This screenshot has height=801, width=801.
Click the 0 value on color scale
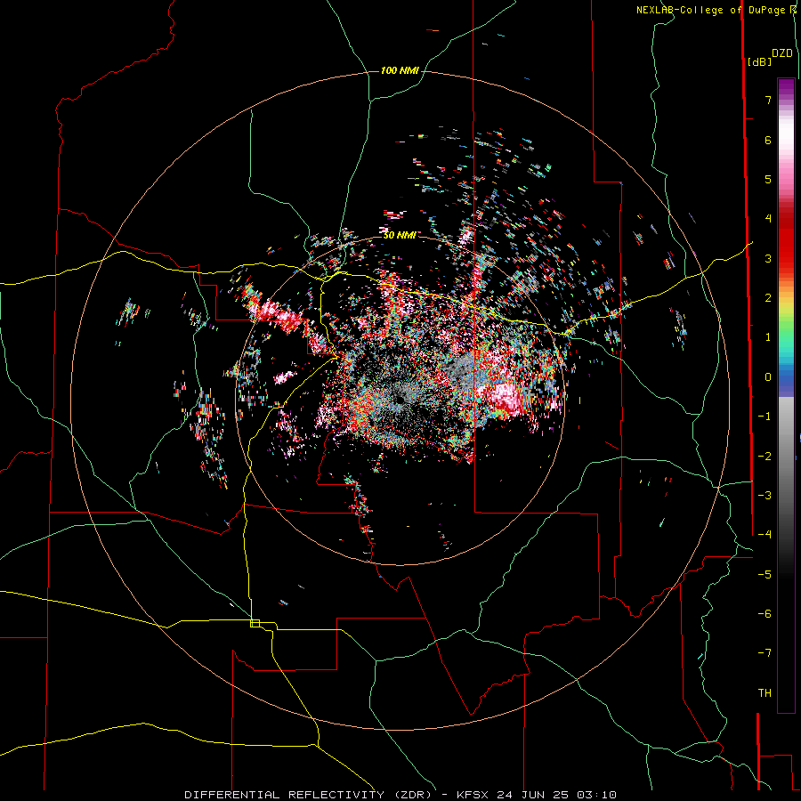point(768,377)
